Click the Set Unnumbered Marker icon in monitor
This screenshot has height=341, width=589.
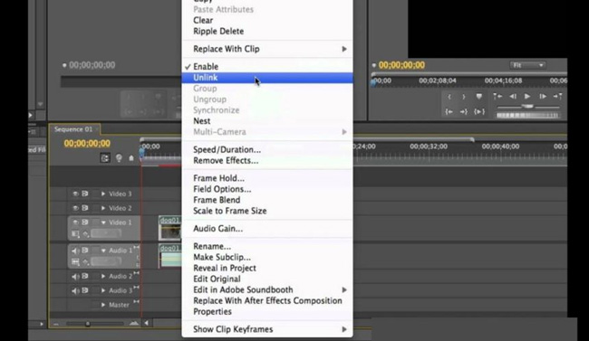[x=479, y=97]
